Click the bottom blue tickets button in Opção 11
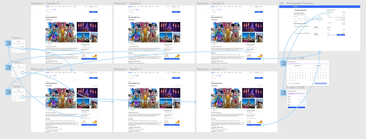Image resolution: width=366 pixels, height=139 pixels. (172, 125)
